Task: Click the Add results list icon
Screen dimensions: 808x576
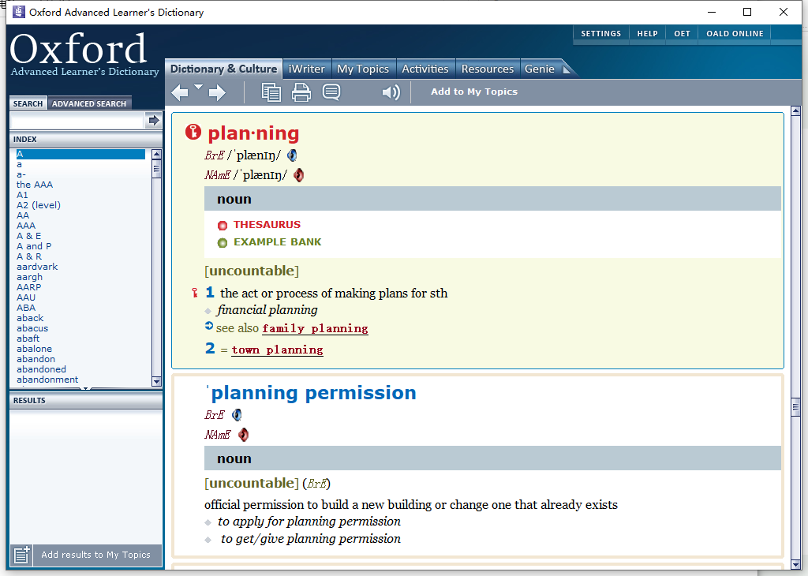Action: [x=21, y=555]
